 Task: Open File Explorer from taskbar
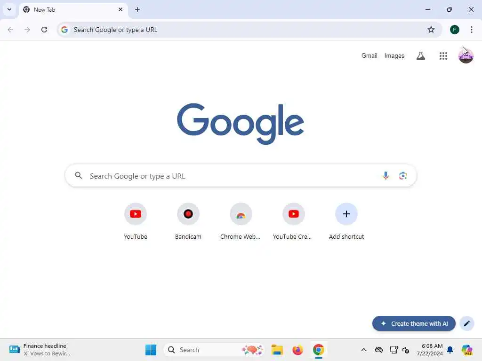click(277, 350)
